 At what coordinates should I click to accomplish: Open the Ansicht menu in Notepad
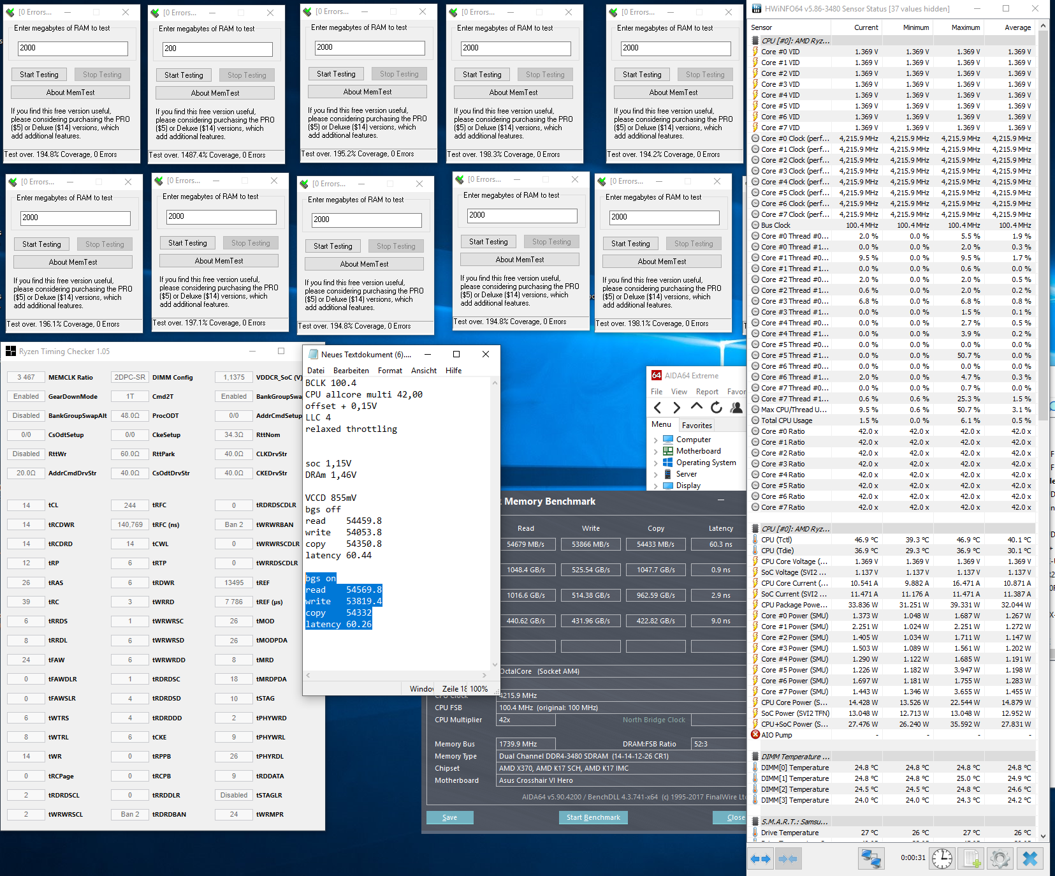point(424,371)
